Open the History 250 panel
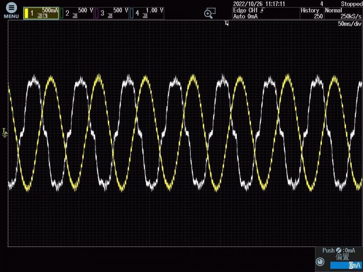 pyautogui.click(x=312, y=13)
